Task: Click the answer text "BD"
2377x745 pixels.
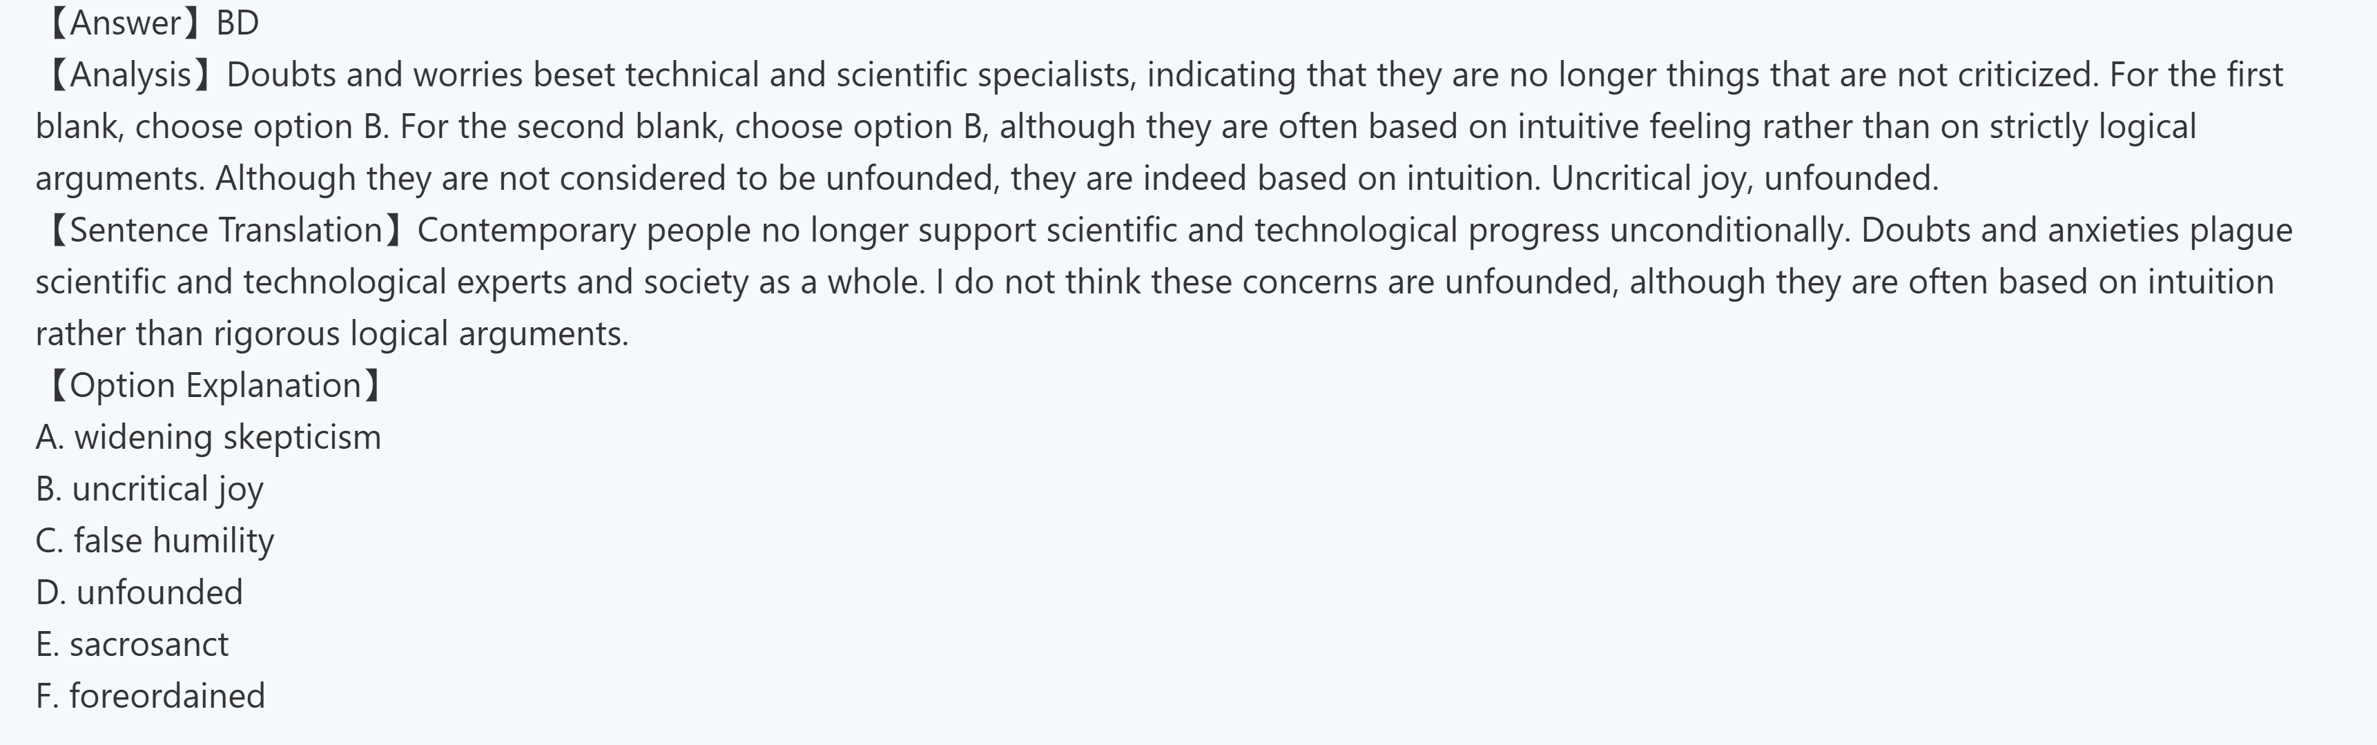Action: [x=237, y=23]
